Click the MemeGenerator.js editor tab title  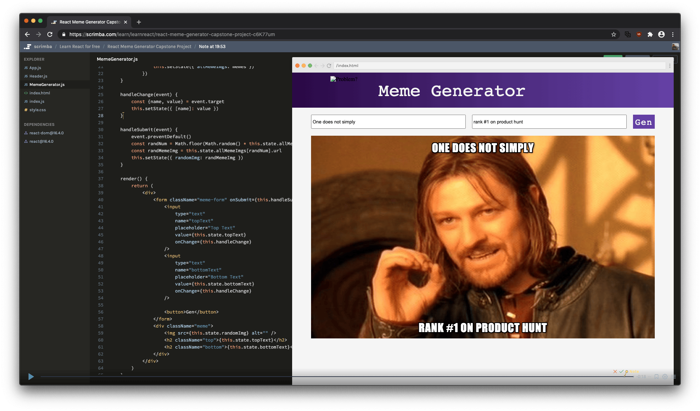point(117,59)
